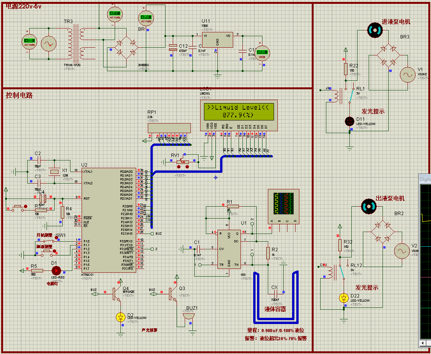
Task: Select the U11 7805 regulator
Action: (217, 39)
